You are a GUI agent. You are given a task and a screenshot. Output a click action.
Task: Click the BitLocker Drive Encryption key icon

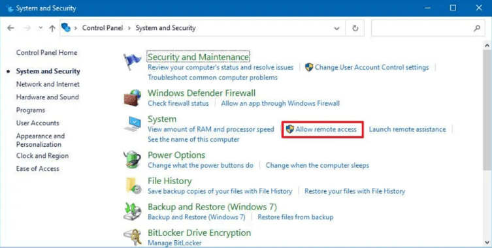coord(133,238)
